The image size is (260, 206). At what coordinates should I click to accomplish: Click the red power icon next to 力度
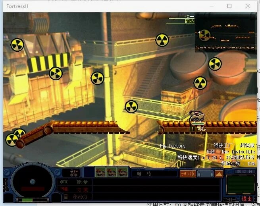click(x=64, y=189)
